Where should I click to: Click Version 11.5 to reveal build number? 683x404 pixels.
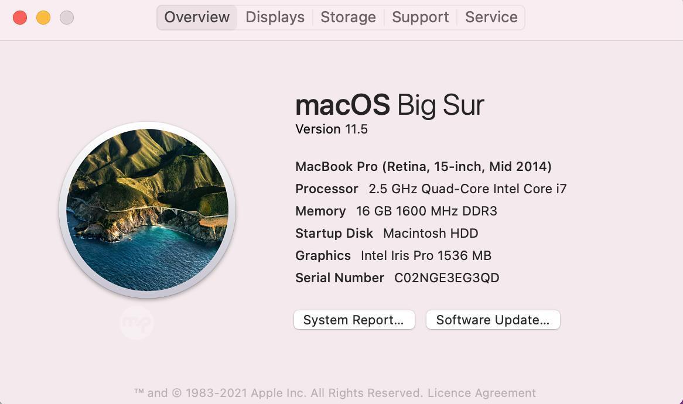(x=332, y=129)
